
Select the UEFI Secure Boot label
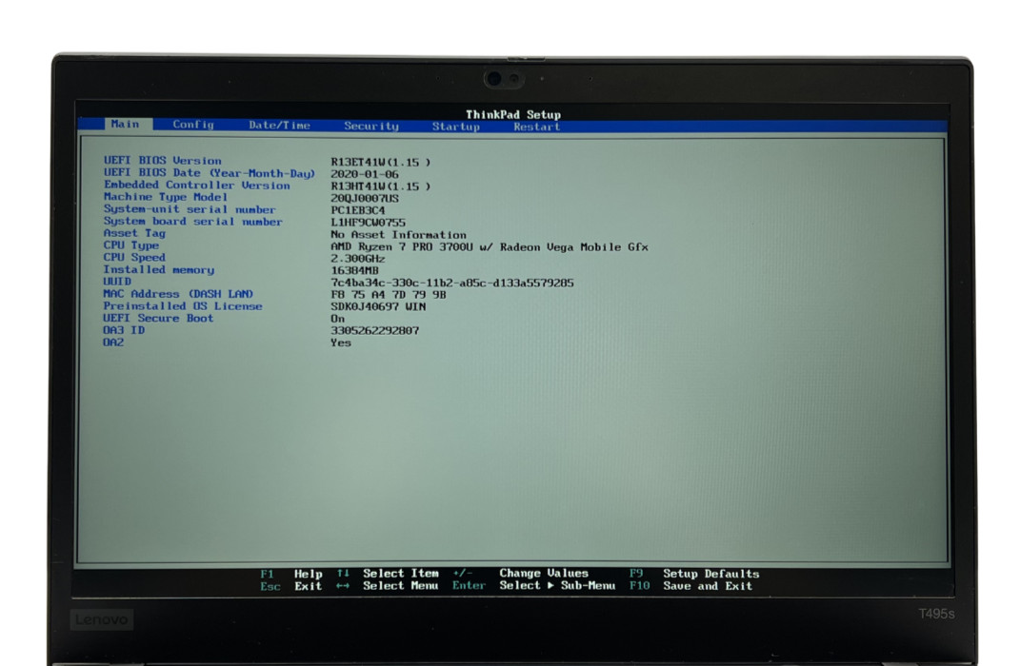(x=158, y=318)
